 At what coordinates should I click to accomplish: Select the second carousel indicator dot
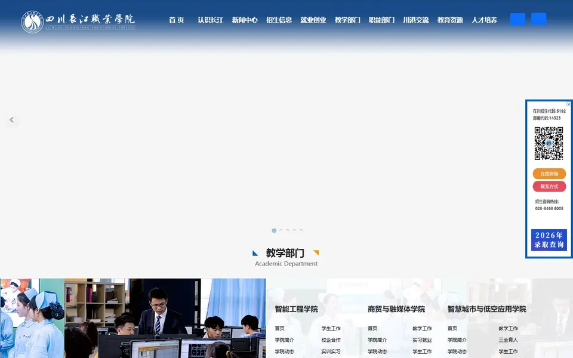(x=281, y=230)
